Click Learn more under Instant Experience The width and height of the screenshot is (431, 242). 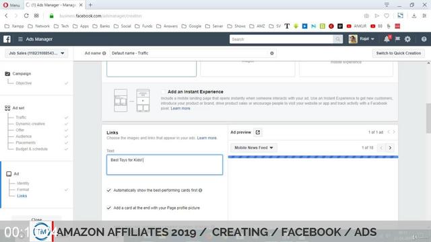click(180, 108)
